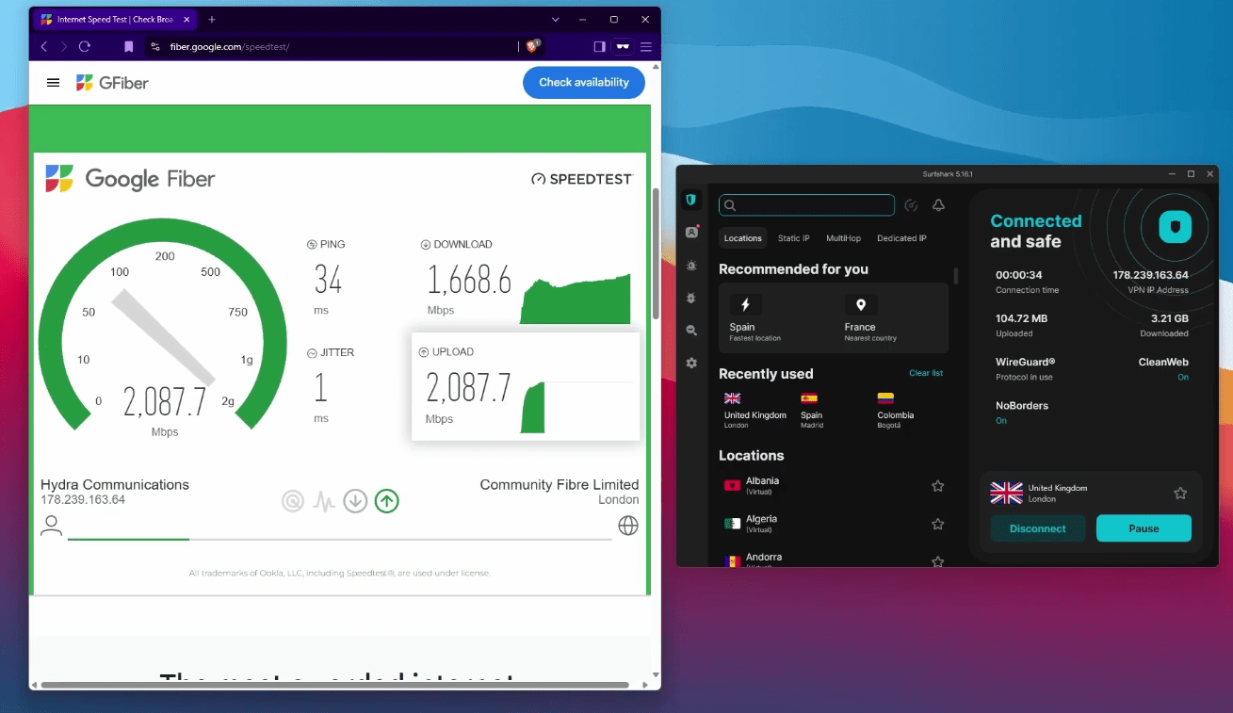Toggle the star for Algeria location
The width and height of the screenshot is (1233, 713).
point(937,524)
